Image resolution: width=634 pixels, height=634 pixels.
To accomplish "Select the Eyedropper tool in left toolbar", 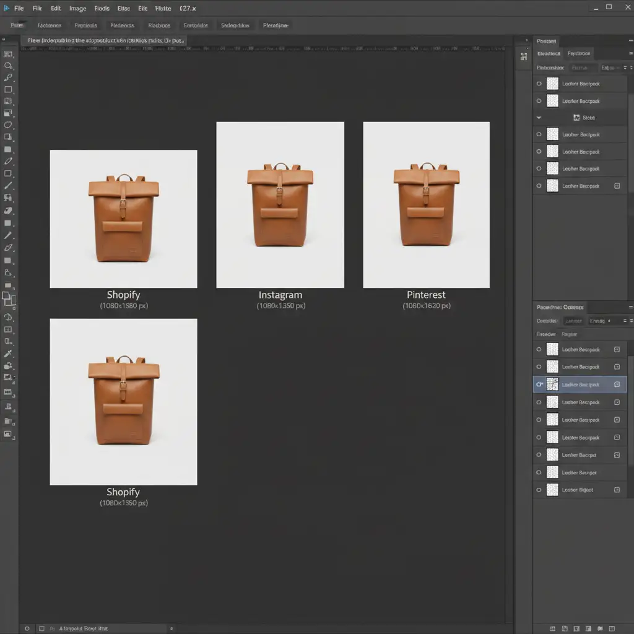I will 8,354.
